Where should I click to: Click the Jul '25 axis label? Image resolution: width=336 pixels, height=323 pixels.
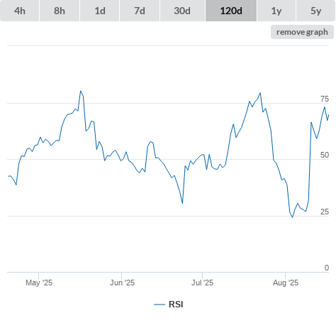click(x=202, y=283)
